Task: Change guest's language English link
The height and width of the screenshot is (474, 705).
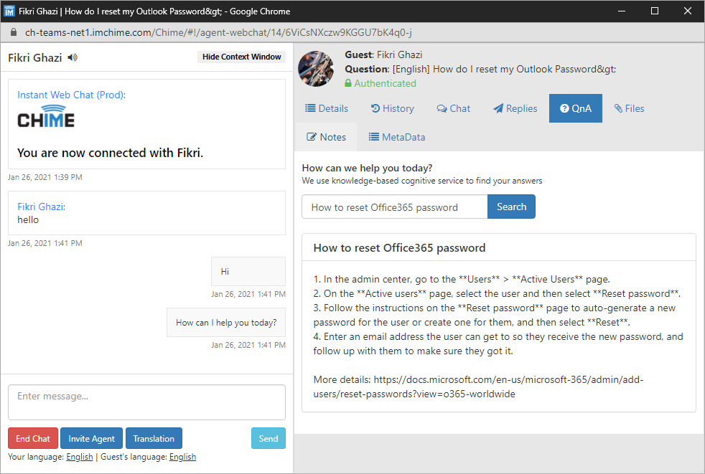Action: pyautogui.click(x=182, y=457)
